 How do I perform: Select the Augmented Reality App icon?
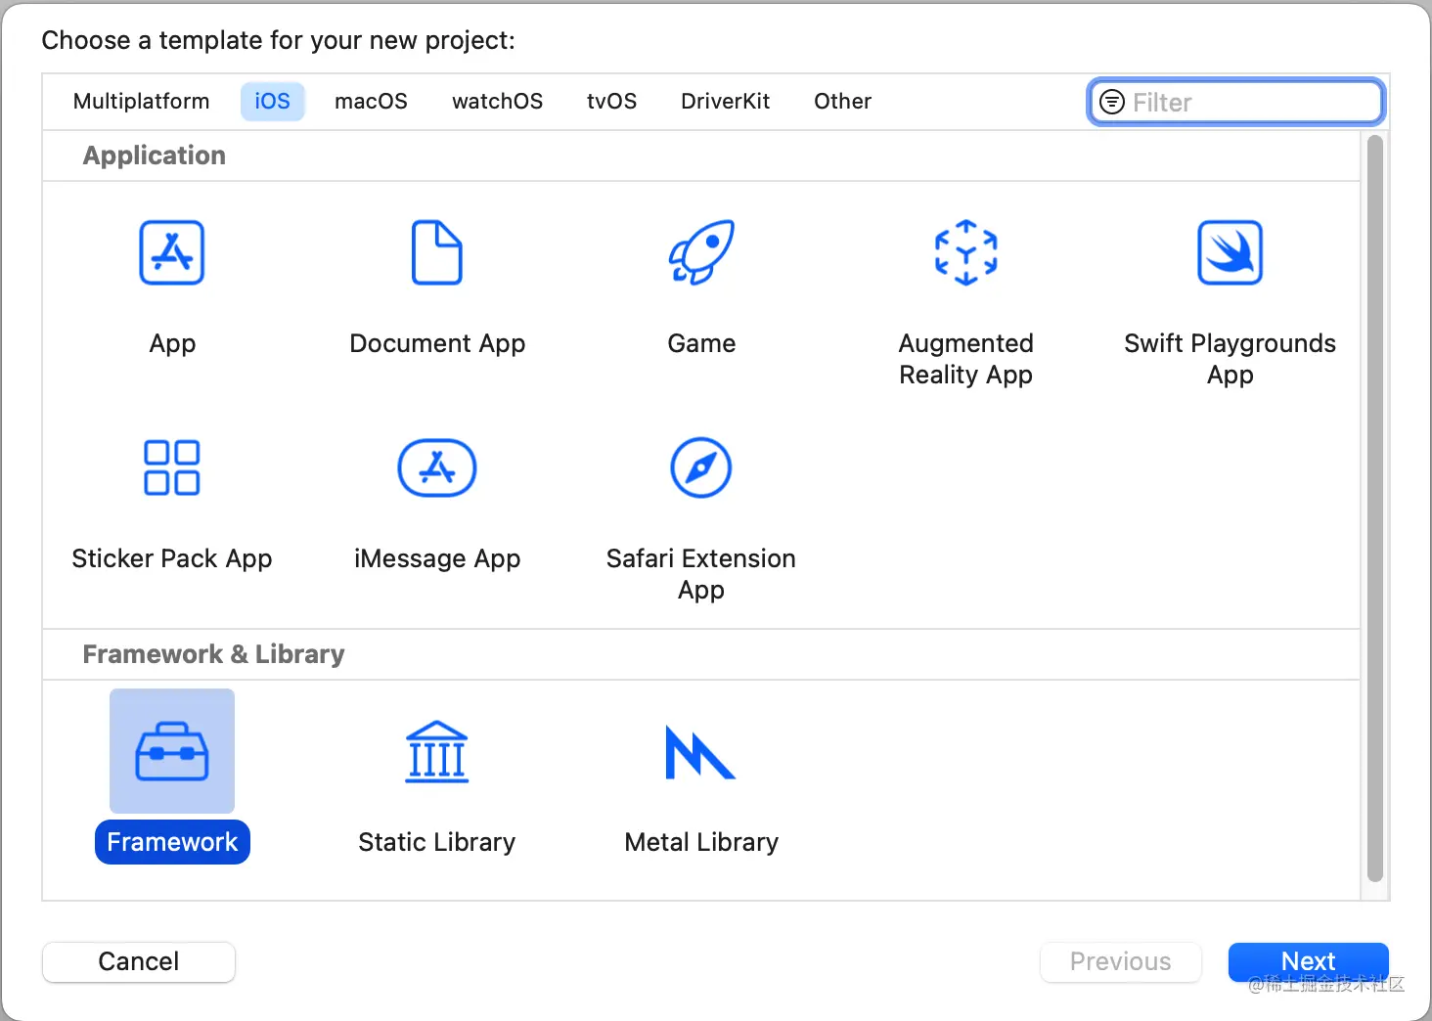click(x=966, y=252)
